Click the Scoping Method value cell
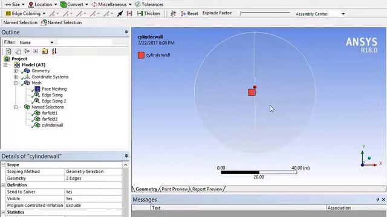387x217 pixels. 93,171
